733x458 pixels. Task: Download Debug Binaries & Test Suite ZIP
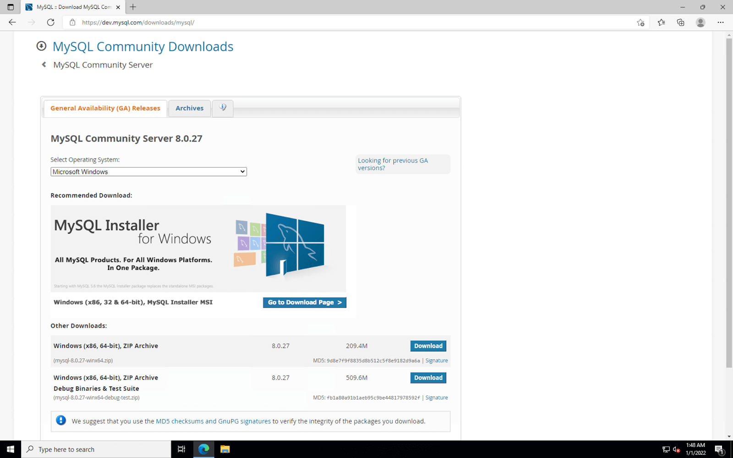pyautogui.click(x=428, y=378)
